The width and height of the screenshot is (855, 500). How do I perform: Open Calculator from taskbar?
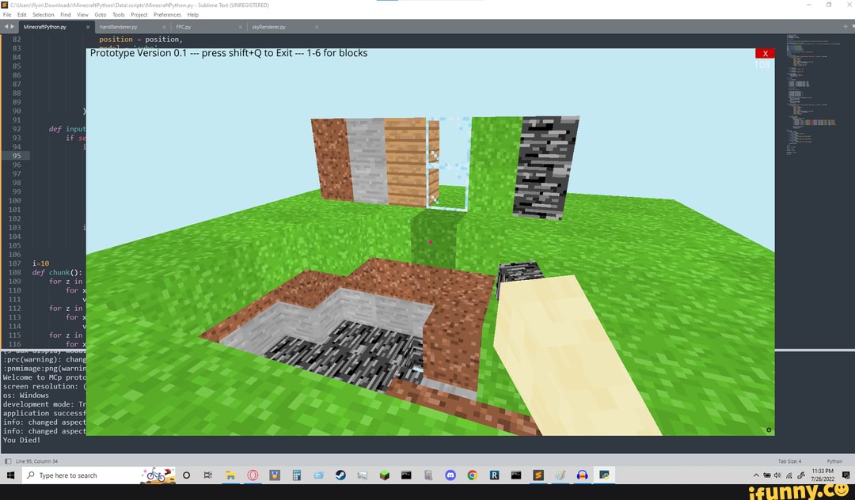[297, 475]
